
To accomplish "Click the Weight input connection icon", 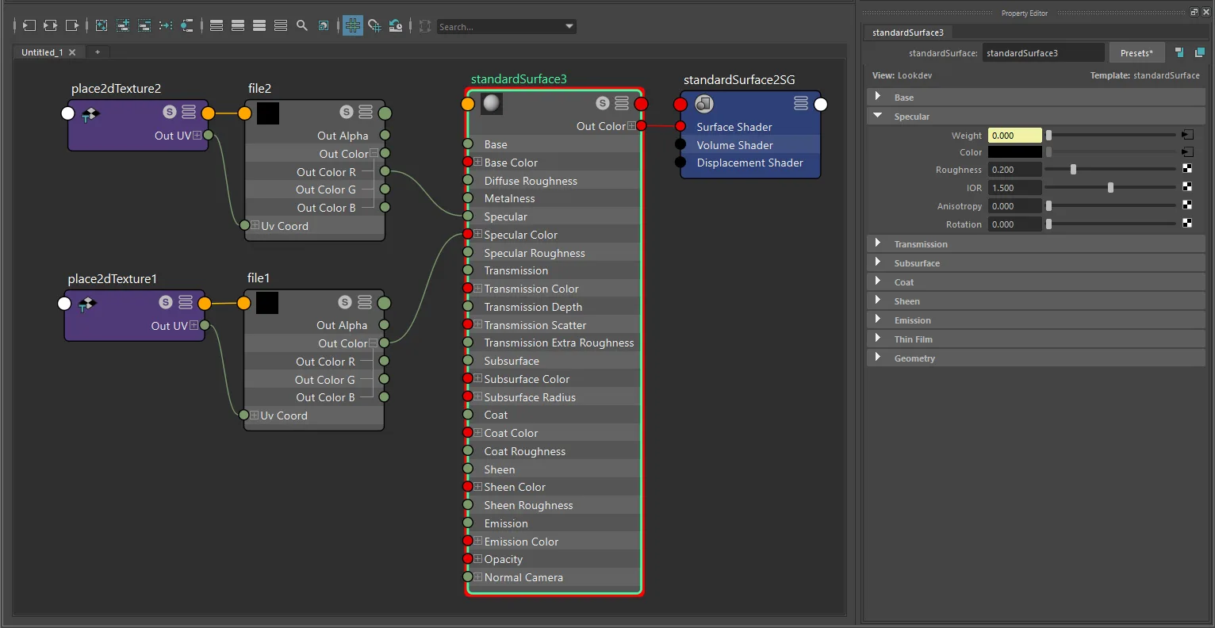I will tap(1187, 135).
